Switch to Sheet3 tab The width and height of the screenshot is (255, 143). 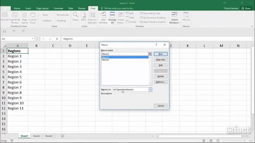(49, 136)
